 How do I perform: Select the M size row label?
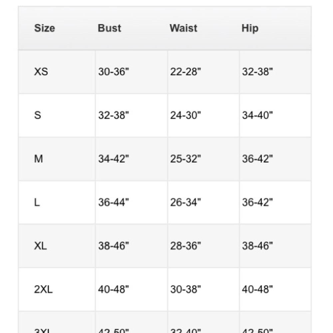coord(38,159)
